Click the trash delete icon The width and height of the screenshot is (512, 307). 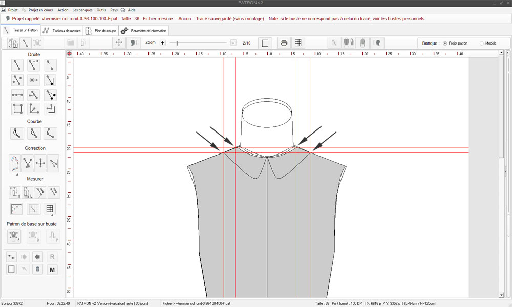coord(37,269)
